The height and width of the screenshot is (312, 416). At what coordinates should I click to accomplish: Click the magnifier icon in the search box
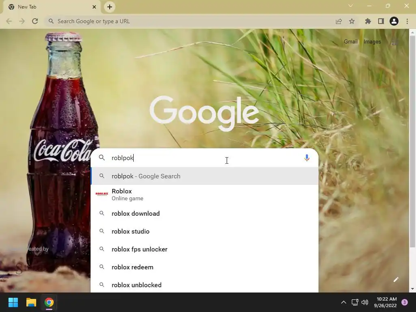[x=102, y=158]
